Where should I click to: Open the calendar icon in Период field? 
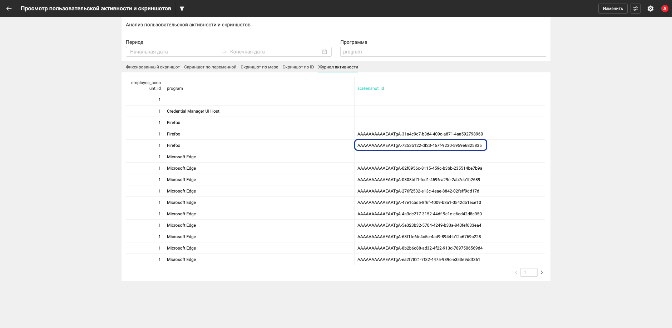(x=325, y=52)
